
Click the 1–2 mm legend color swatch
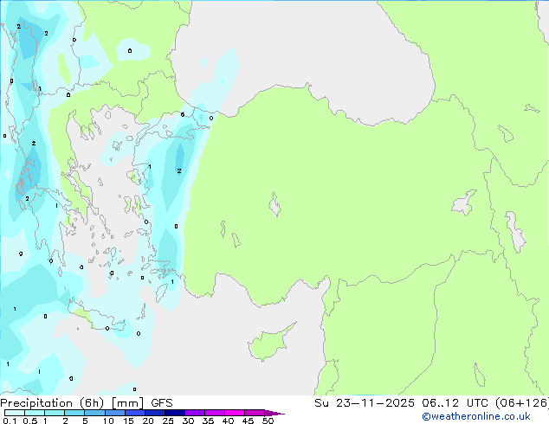(x=55, y=413)
